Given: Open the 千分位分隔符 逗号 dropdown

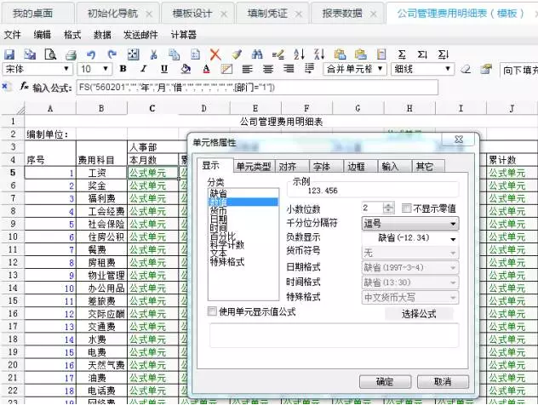Looking at the screenshot, I should coord(410,224).
